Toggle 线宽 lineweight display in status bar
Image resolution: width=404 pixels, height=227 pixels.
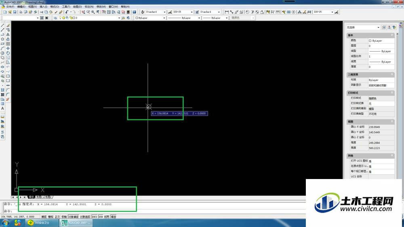[107, 217]
